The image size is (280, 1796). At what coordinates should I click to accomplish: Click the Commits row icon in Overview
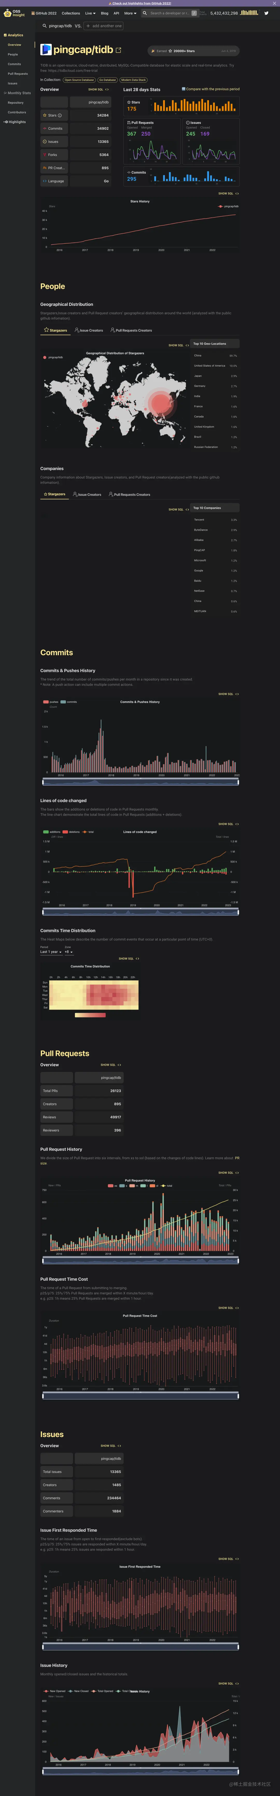[x=45, y=128]
